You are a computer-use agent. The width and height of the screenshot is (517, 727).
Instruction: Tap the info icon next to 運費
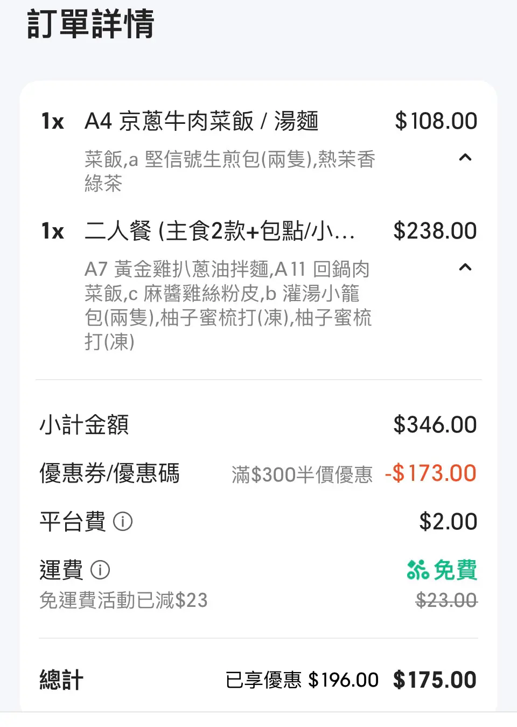pyautogui.click(x=100, y=570)
